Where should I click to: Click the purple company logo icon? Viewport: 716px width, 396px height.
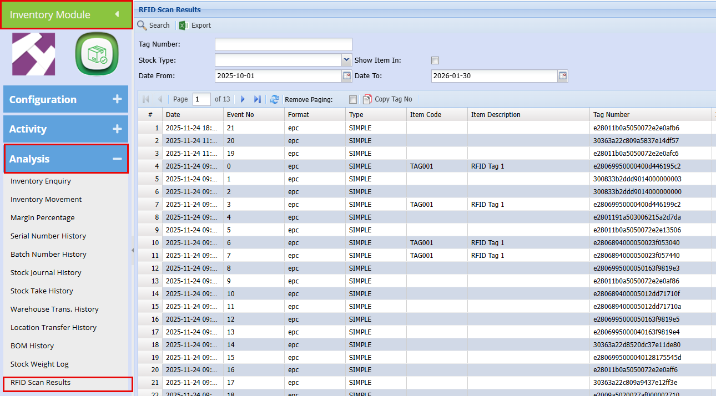34,54
